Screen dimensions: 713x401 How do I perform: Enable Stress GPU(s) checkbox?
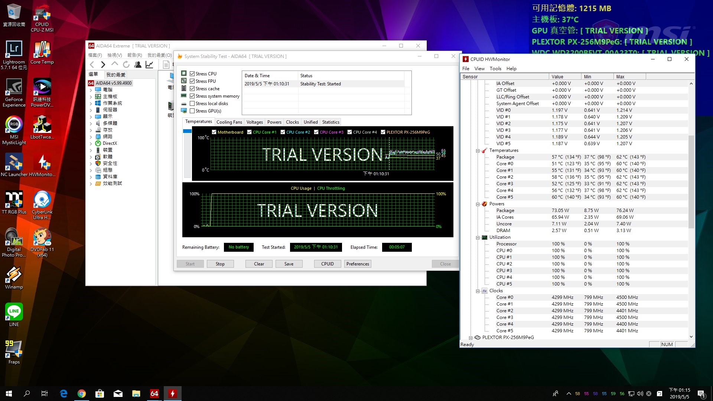point(192,111)
